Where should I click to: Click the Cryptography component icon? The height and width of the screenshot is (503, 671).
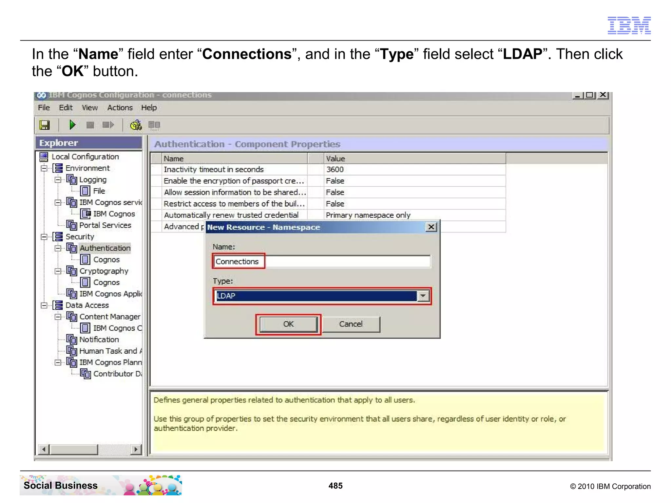pos(71,271)
